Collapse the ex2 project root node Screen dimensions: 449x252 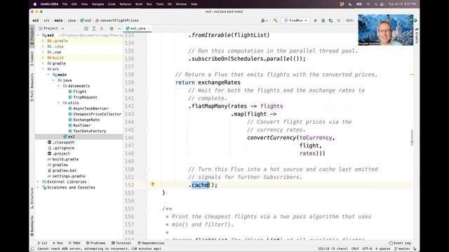tap(38, 35)
